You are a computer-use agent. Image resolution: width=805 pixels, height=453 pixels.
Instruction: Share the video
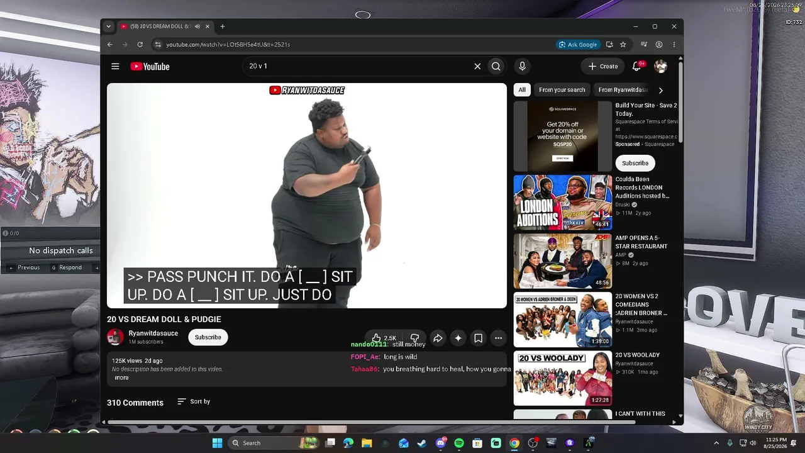click(438, 338)
